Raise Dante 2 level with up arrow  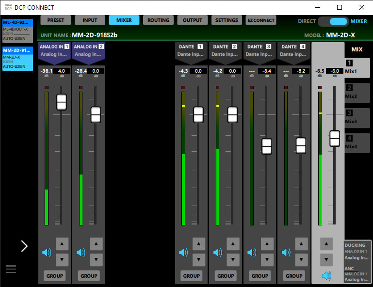(x=233, y=244)
